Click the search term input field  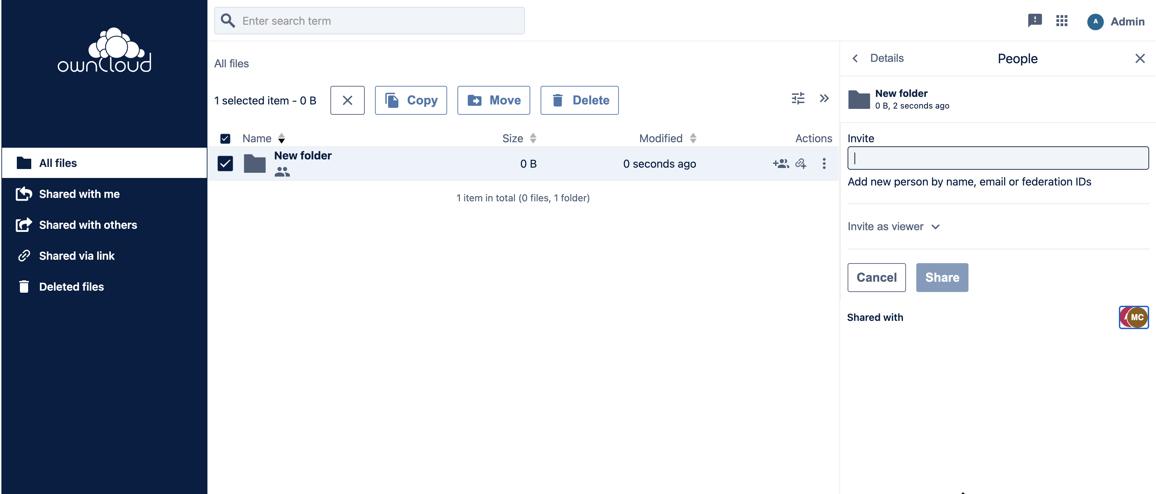(369, 21)
